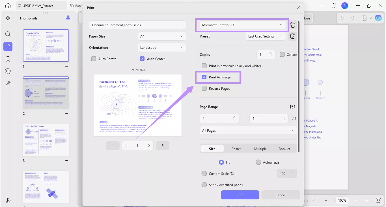Open the attachments paperclip panel
Screen dimensions: 386x207
(x=8, y=83)
